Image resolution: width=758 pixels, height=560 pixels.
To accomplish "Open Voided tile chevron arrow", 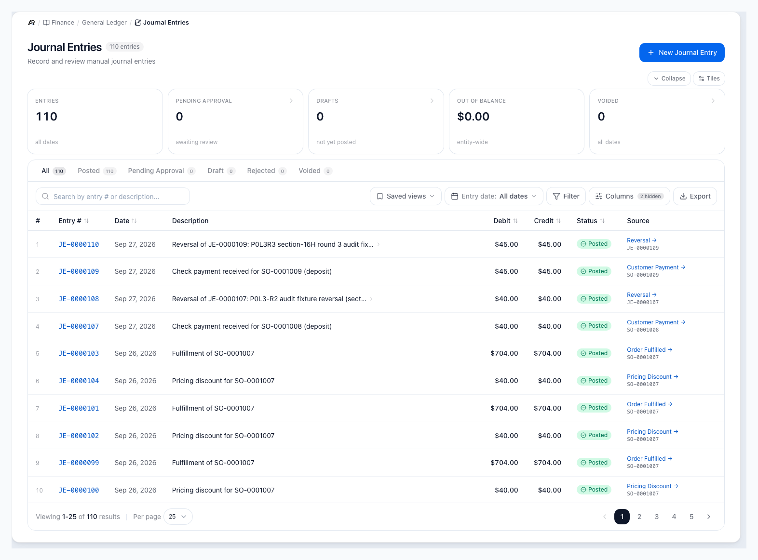I will tap(713, 101).
